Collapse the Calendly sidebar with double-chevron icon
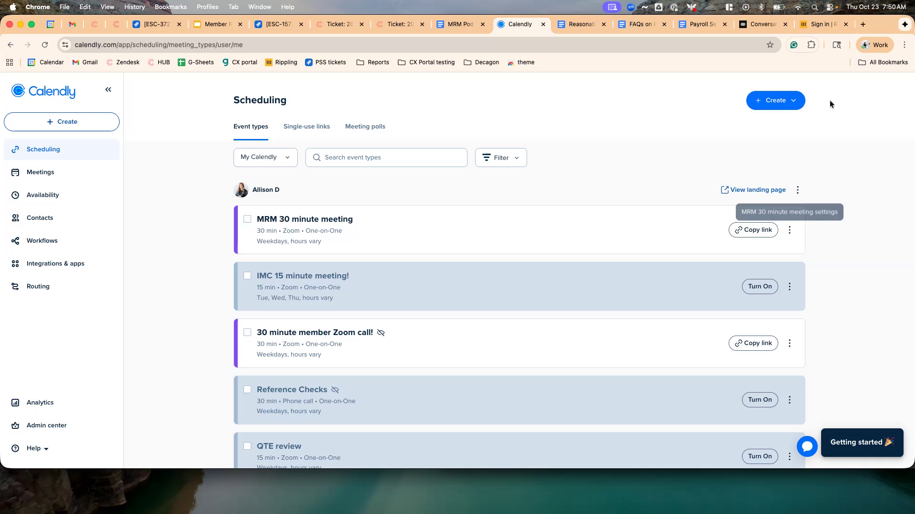 [108, 89]
